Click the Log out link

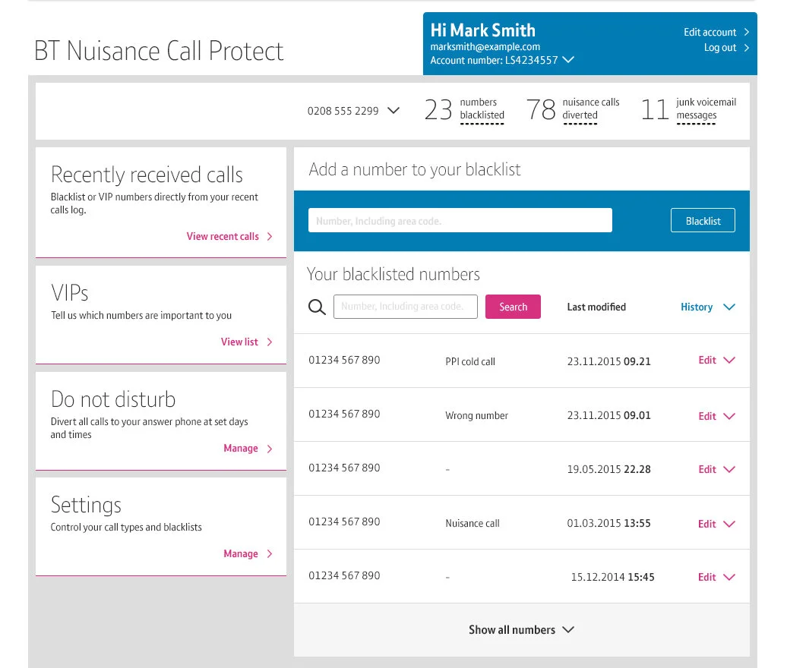coord(719,48)
